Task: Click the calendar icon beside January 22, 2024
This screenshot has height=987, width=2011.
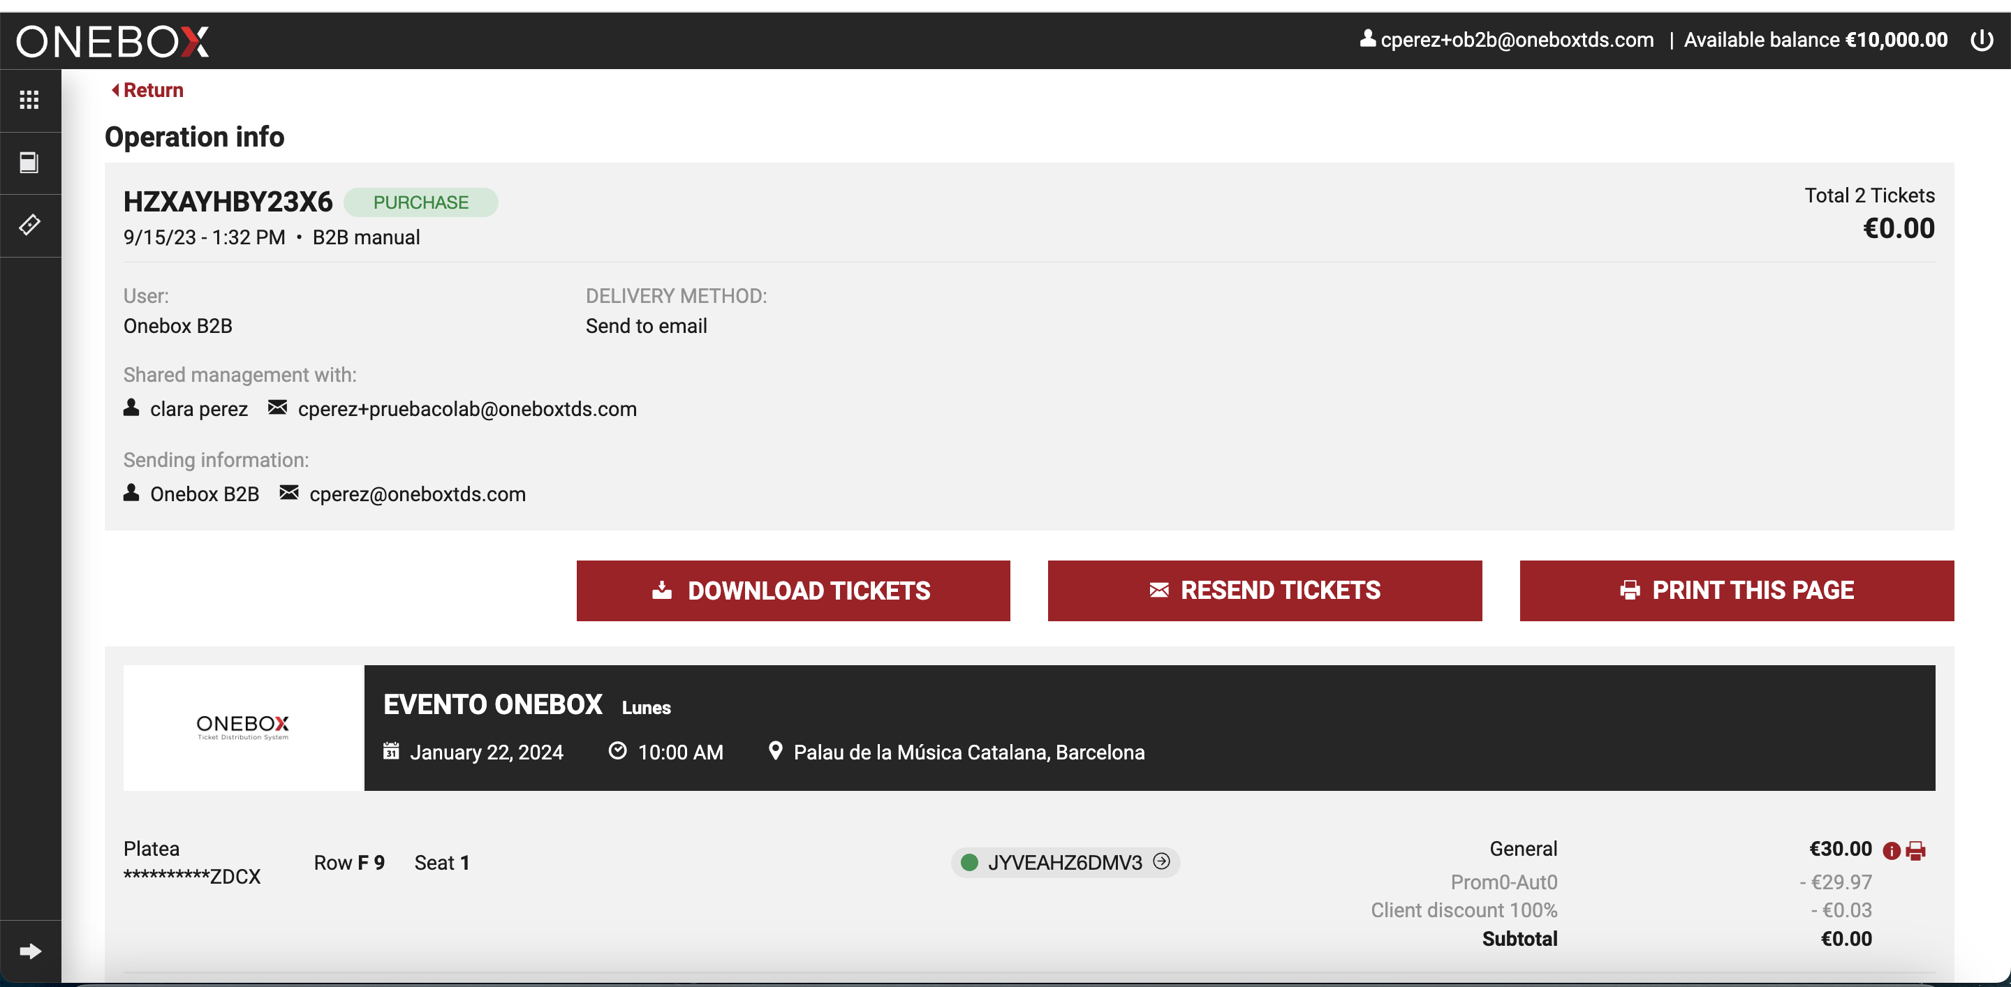Action: pyautogui.click(x=391, y=750)
